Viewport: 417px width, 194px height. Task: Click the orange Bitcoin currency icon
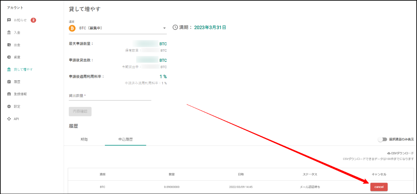click(x=72, y=28)
